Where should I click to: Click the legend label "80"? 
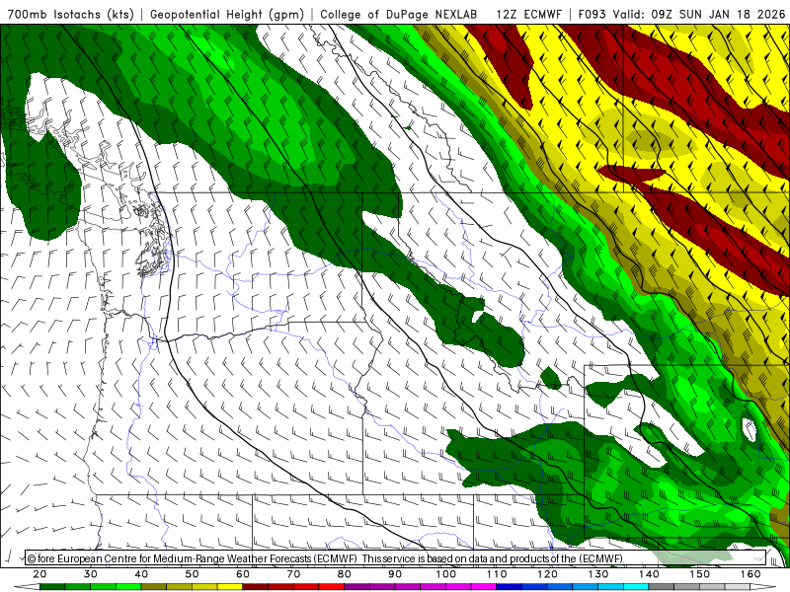pyautogui.click(x=344, y=574)
